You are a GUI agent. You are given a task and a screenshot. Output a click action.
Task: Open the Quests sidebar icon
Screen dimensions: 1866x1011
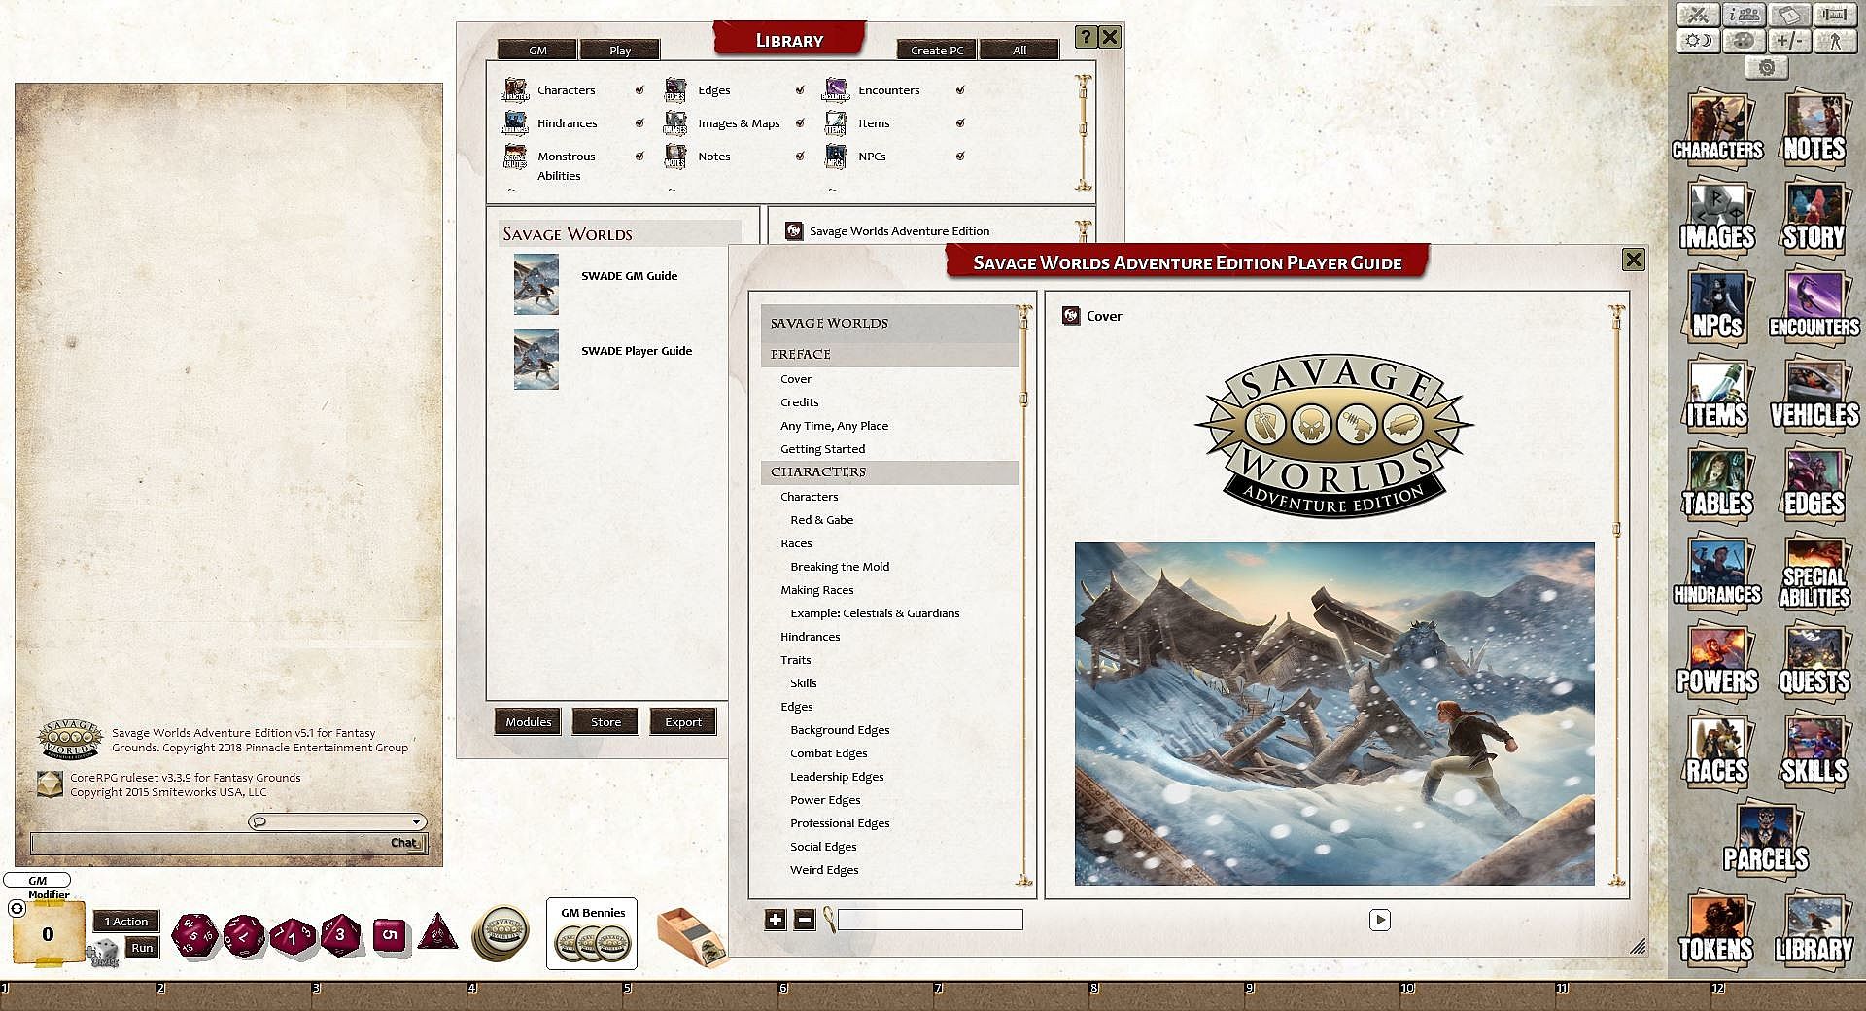click(1814, 661)
